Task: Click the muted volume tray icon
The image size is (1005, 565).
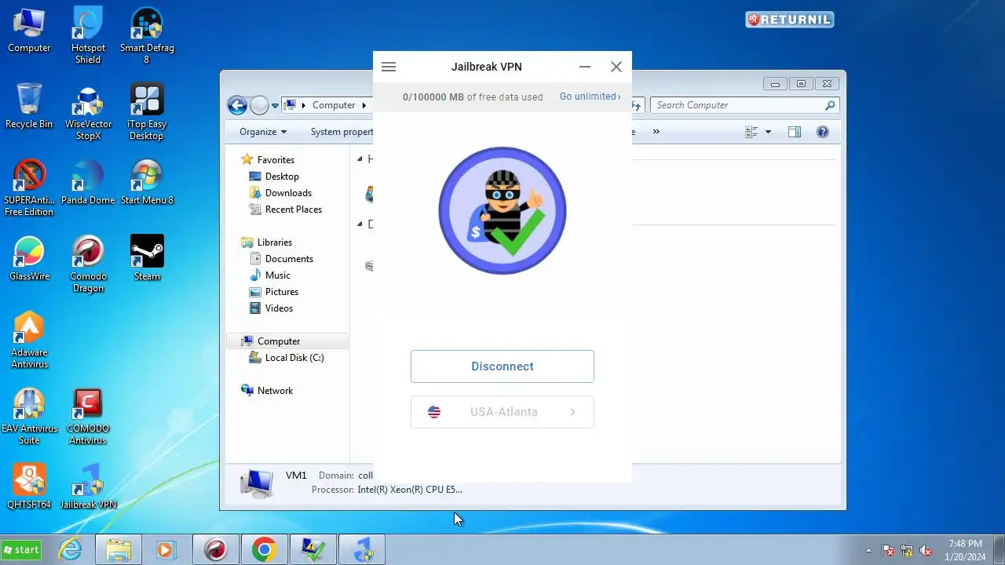Action: [926, 550]
